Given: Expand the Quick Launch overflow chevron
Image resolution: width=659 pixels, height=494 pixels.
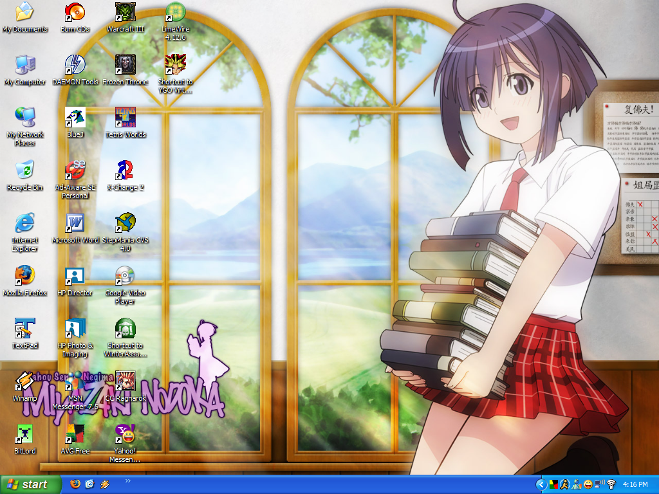Looking at the screenshot, I should pos(128,481).
